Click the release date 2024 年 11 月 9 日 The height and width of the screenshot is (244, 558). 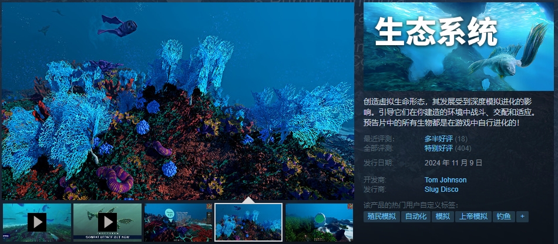pos(453,162)
